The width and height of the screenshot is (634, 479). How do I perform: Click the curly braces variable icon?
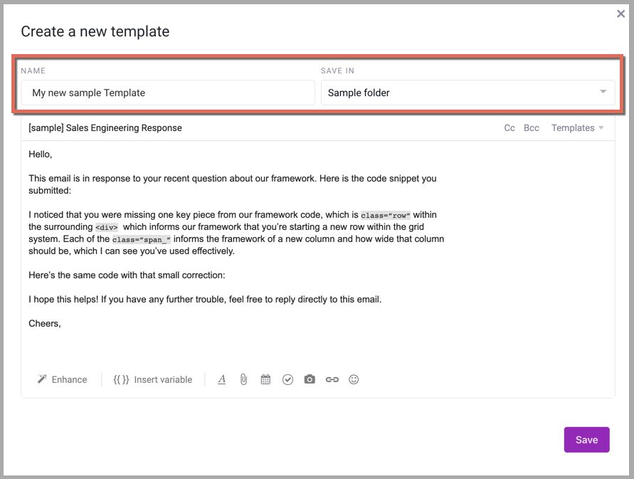click(121, 379)
